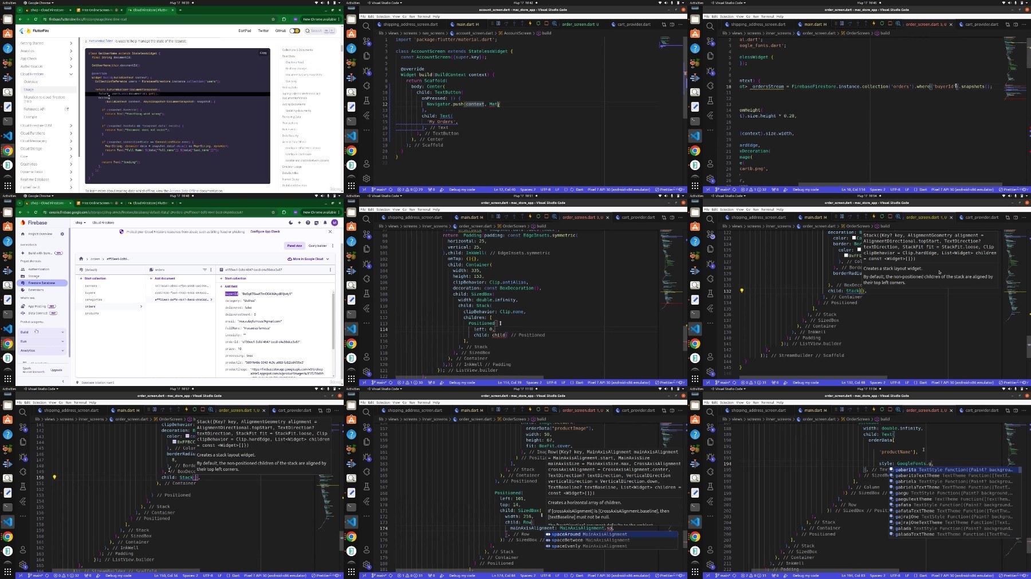Open the M account avatar in Firebase

pyautogui.click(x=335, y=223)
